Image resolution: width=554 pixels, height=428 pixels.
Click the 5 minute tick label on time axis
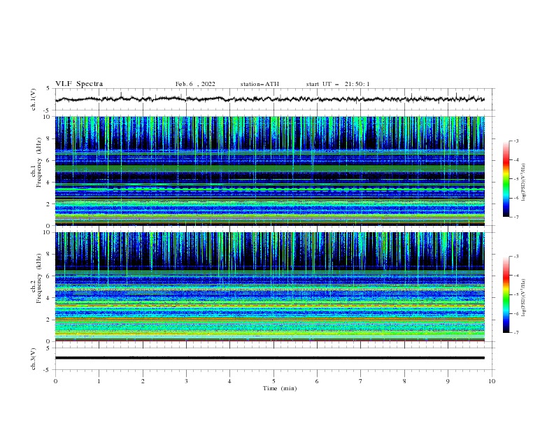pyautogui.click(x=274, y=381)
